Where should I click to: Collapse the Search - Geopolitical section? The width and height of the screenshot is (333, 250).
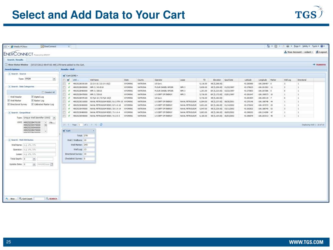coord(9,113)
